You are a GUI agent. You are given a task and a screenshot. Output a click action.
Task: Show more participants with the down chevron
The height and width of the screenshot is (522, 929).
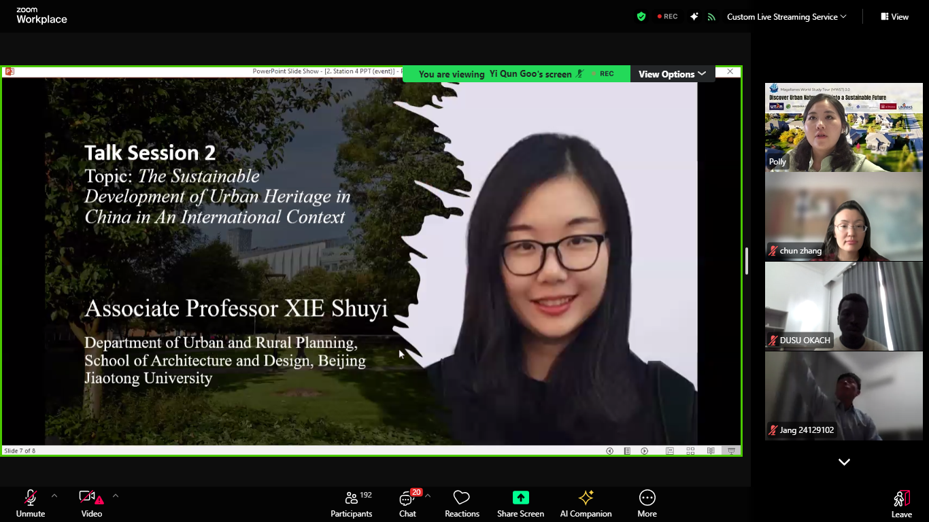tap(844, 462)
